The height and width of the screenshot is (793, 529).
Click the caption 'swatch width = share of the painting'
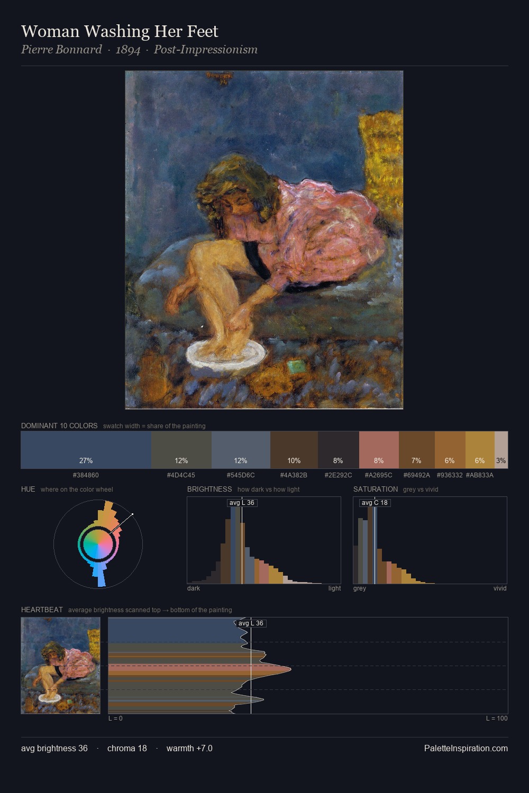tap(154, 426)
